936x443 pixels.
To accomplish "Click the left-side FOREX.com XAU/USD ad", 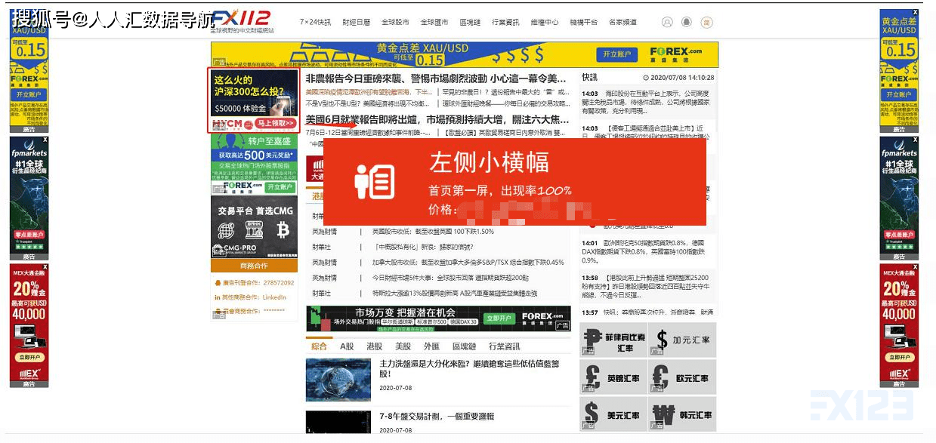I will click(x=29, y=72).
